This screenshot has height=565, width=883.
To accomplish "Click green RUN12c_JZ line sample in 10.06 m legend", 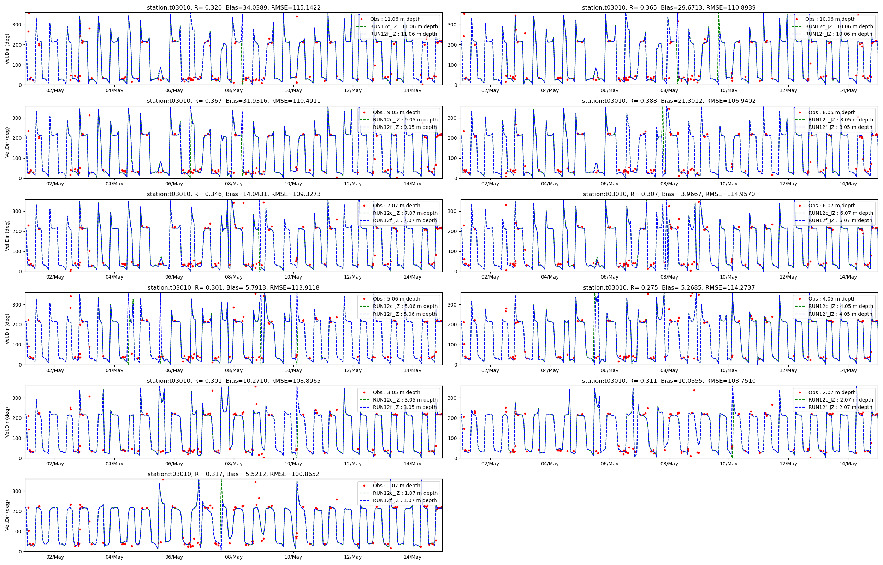I will [x=796, y=26].
